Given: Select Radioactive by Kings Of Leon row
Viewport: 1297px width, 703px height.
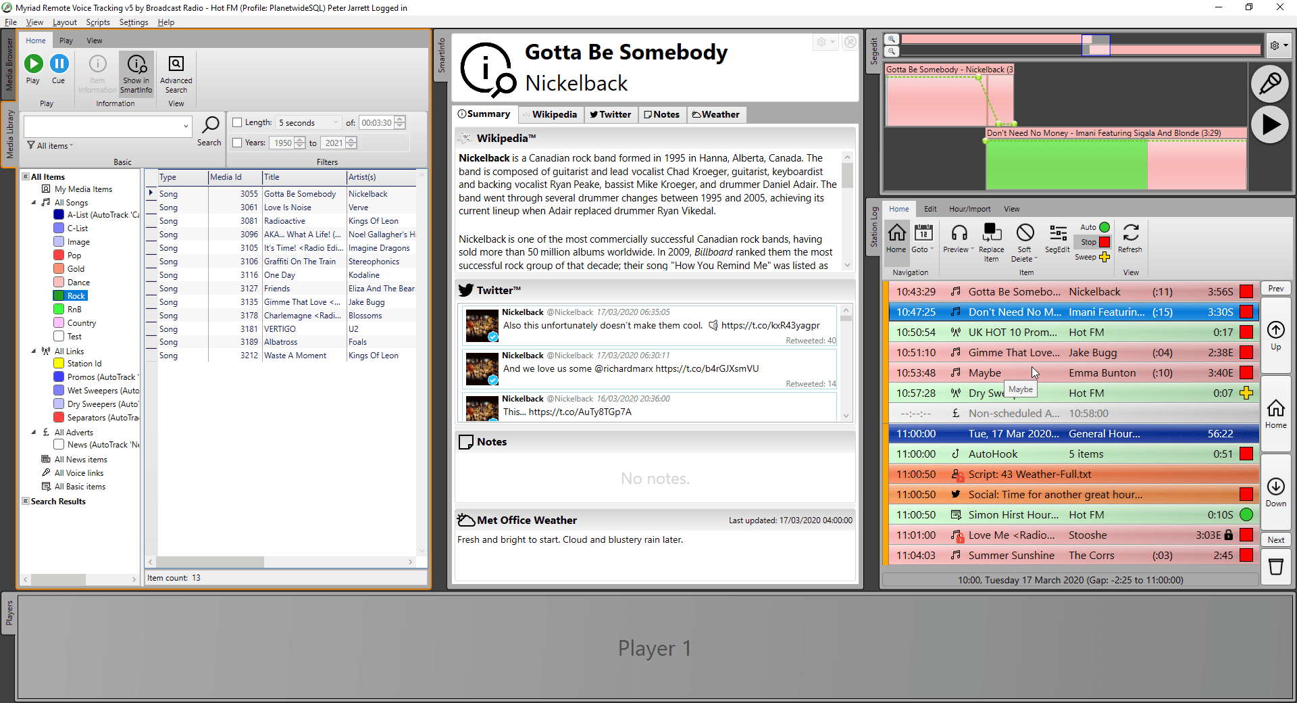Looking at the screenshot, I should click(287, 221).
